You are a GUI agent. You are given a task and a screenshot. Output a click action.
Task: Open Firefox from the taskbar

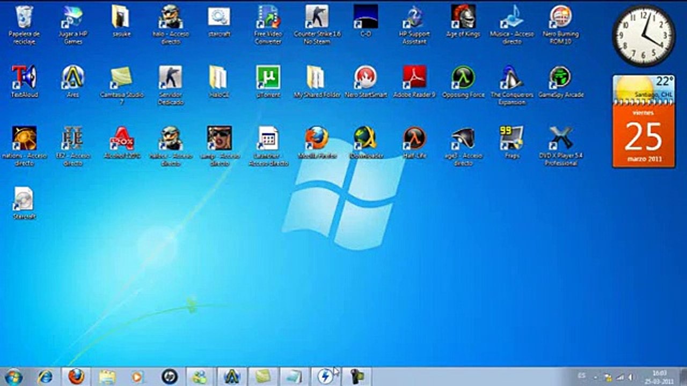pyautogui.click(x=76, y=377)
